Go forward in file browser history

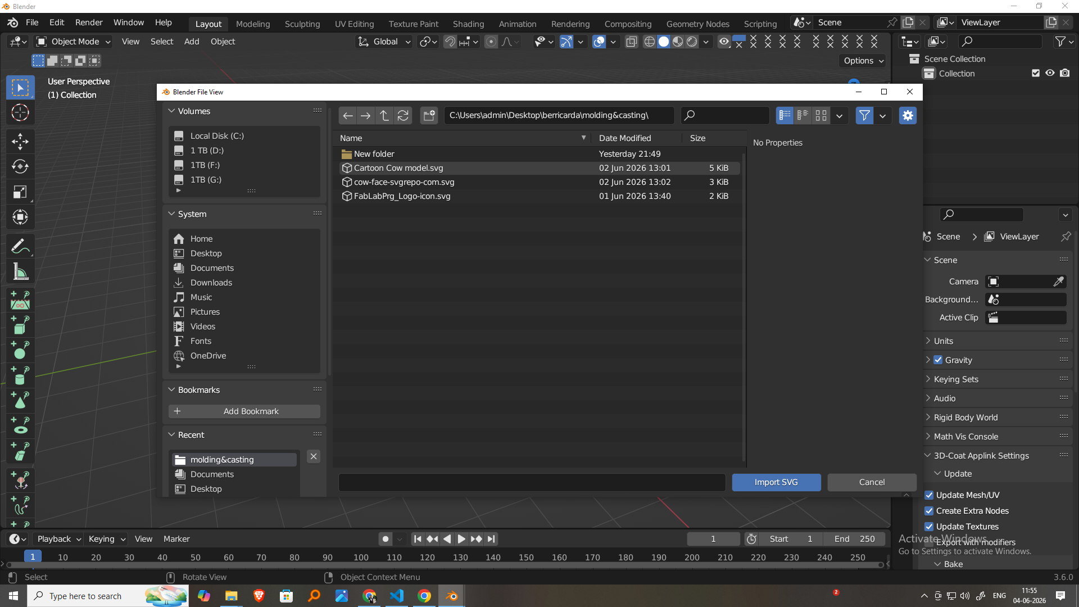coord(366,116)
